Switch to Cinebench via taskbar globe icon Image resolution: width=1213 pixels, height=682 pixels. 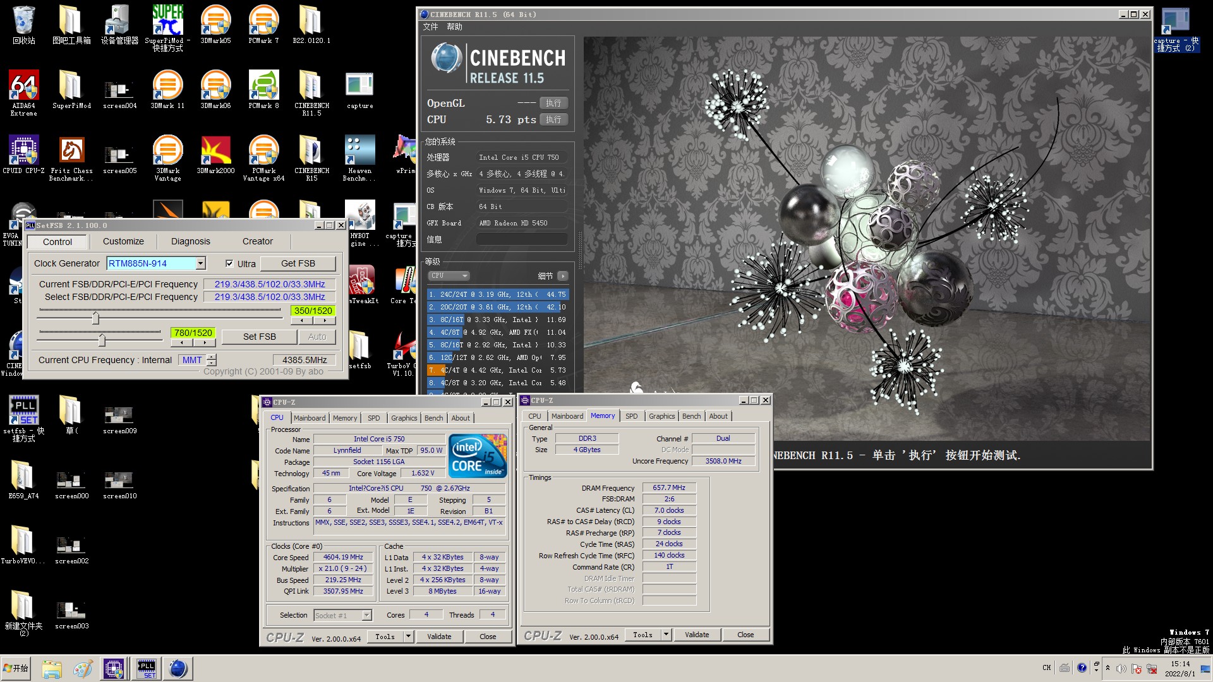(178, 669)
